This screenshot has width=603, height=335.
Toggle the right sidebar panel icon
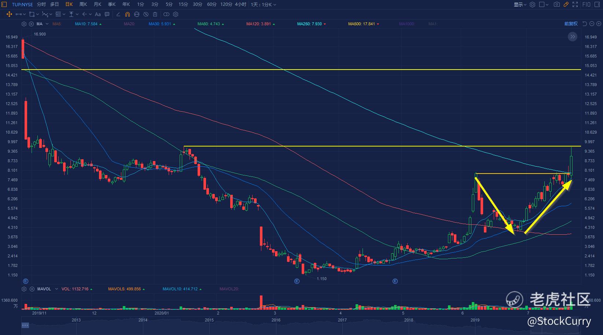(x=597, y=4)
